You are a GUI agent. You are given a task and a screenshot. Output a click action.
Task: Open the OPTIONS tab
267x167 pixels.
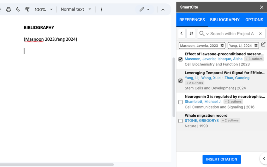tap(254, 20)
